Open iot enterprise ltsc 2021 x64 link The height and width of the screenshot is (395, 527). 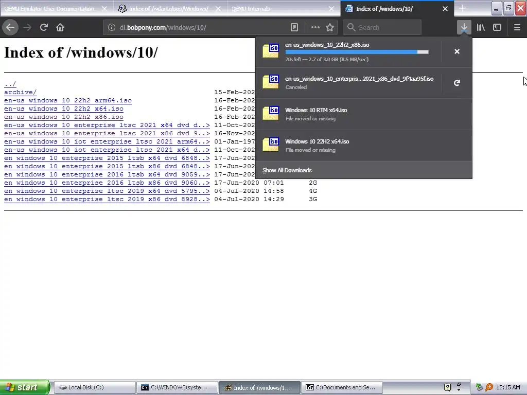[x=107, y=150]
